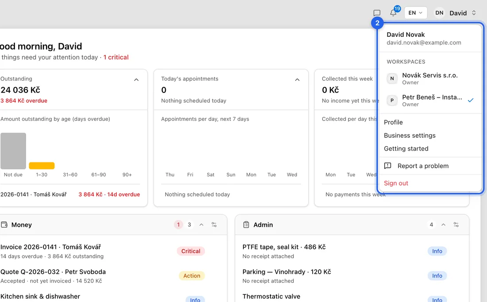This screenshot has width=487, height=302.
Task: Click the Action badge on Quote Q-2026-032
Action: pyautogui.click(x=192, y=275)
